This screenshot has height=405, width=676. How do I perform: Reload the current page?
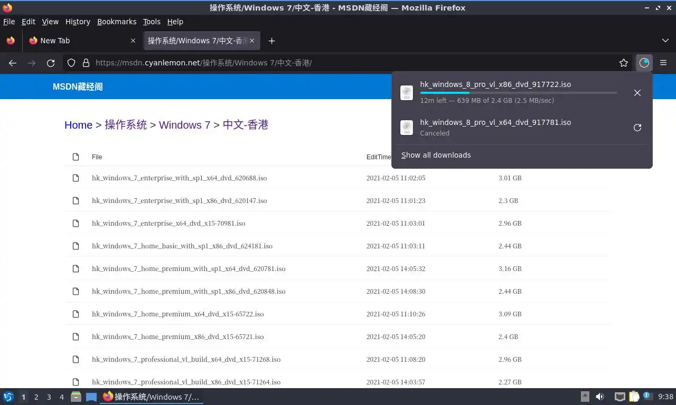click(51, 63)
